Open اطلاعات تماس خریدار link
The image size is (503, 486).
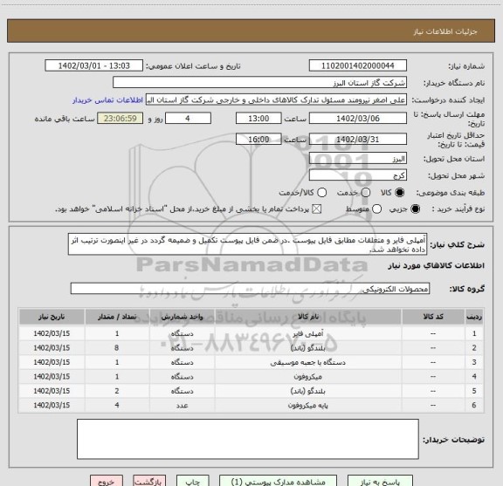(x=107, y=100)
